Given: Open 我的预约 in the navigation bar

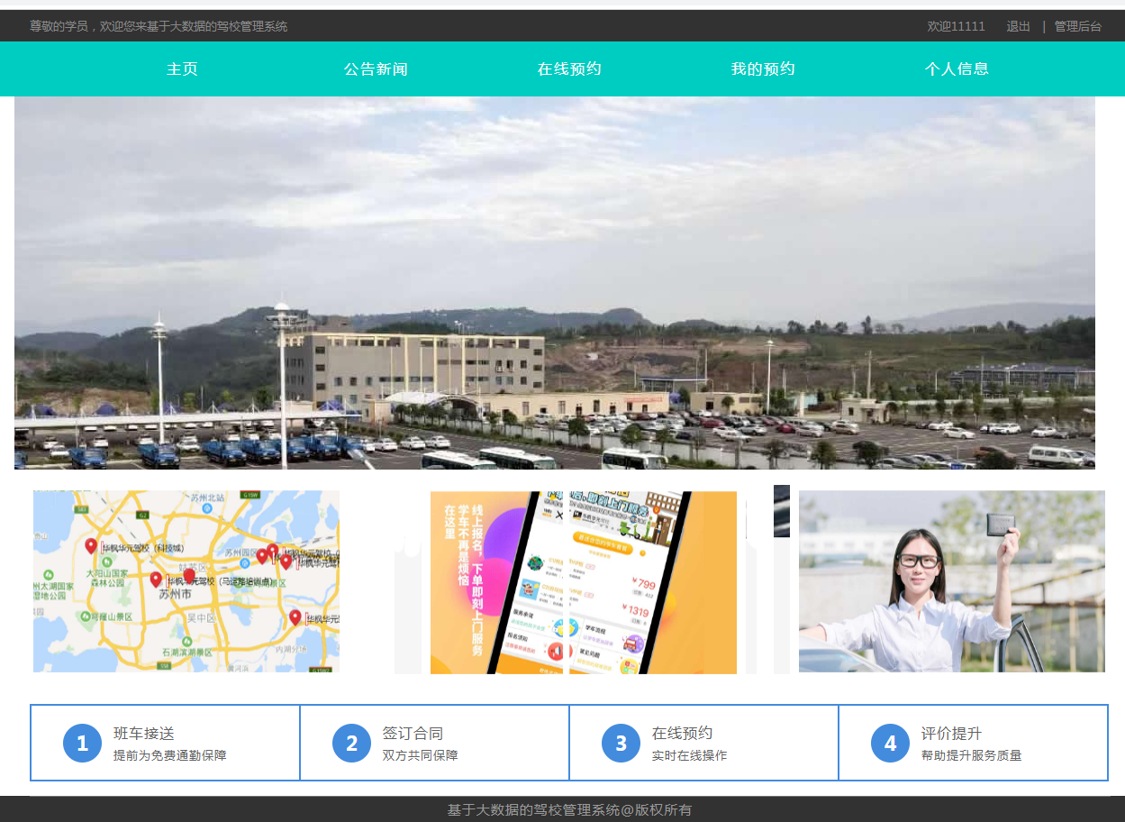Looking at the screenshot, I should click(x=763, y=68).
